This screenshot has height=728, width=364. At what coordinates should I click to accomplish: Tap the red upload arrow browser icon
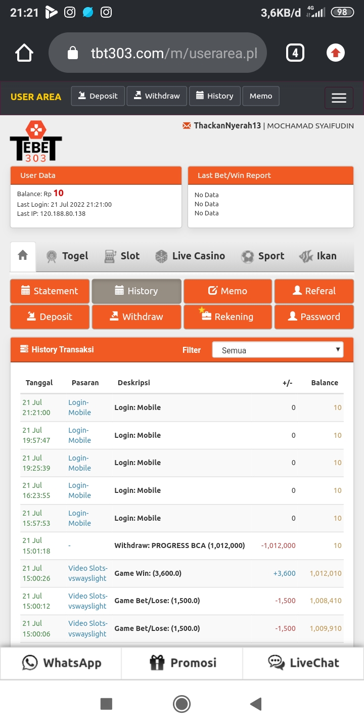(335, 53)
